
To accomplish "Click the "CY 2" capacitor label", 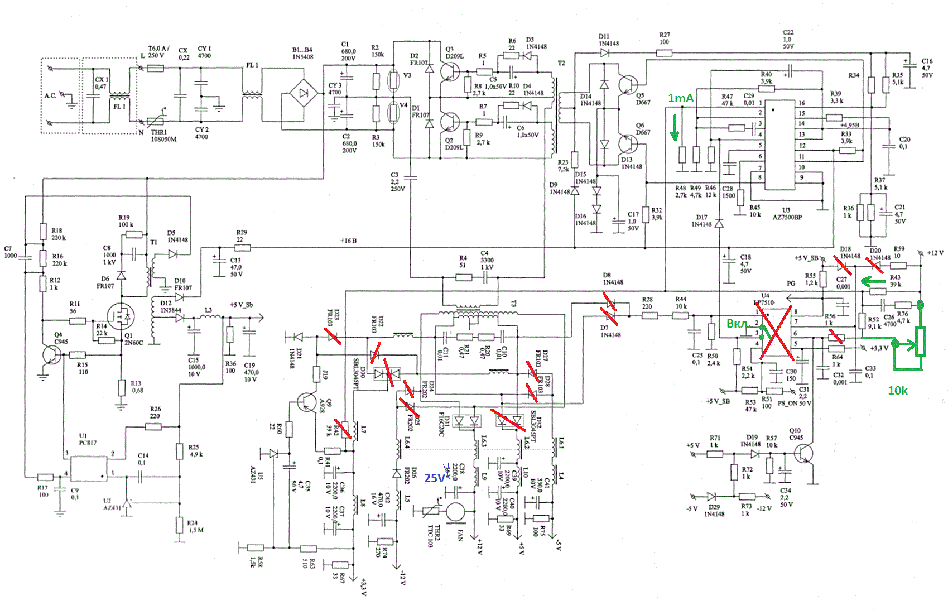I will [x=202, y=129].
